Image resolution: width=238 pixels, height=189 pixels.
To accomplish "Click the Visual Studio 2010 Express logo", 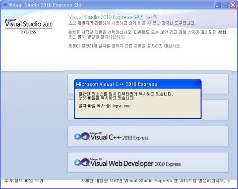I will pos(29,26).
